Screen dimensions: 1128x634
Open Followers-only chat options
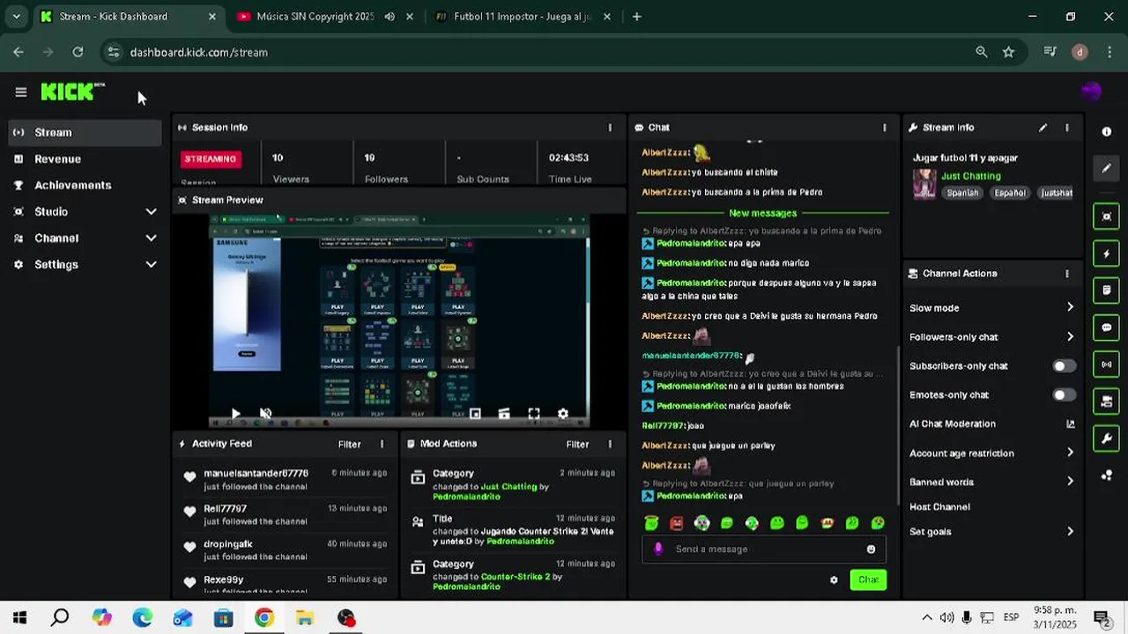point(992,337)
